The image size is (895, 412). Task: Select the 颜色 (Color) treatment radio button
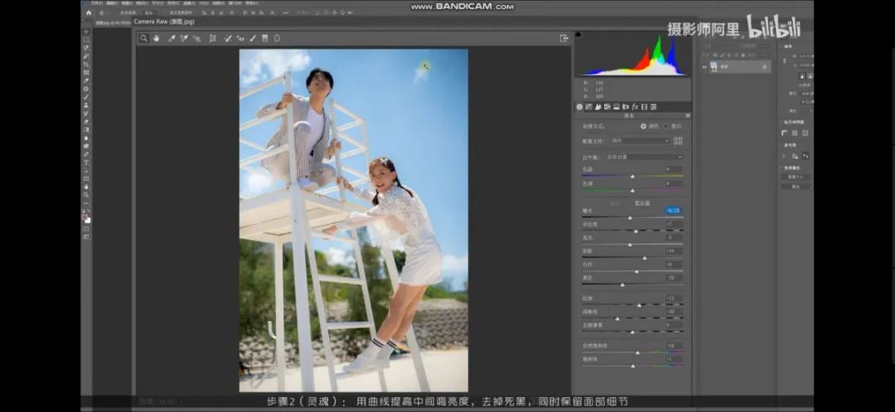click(644, 126)
